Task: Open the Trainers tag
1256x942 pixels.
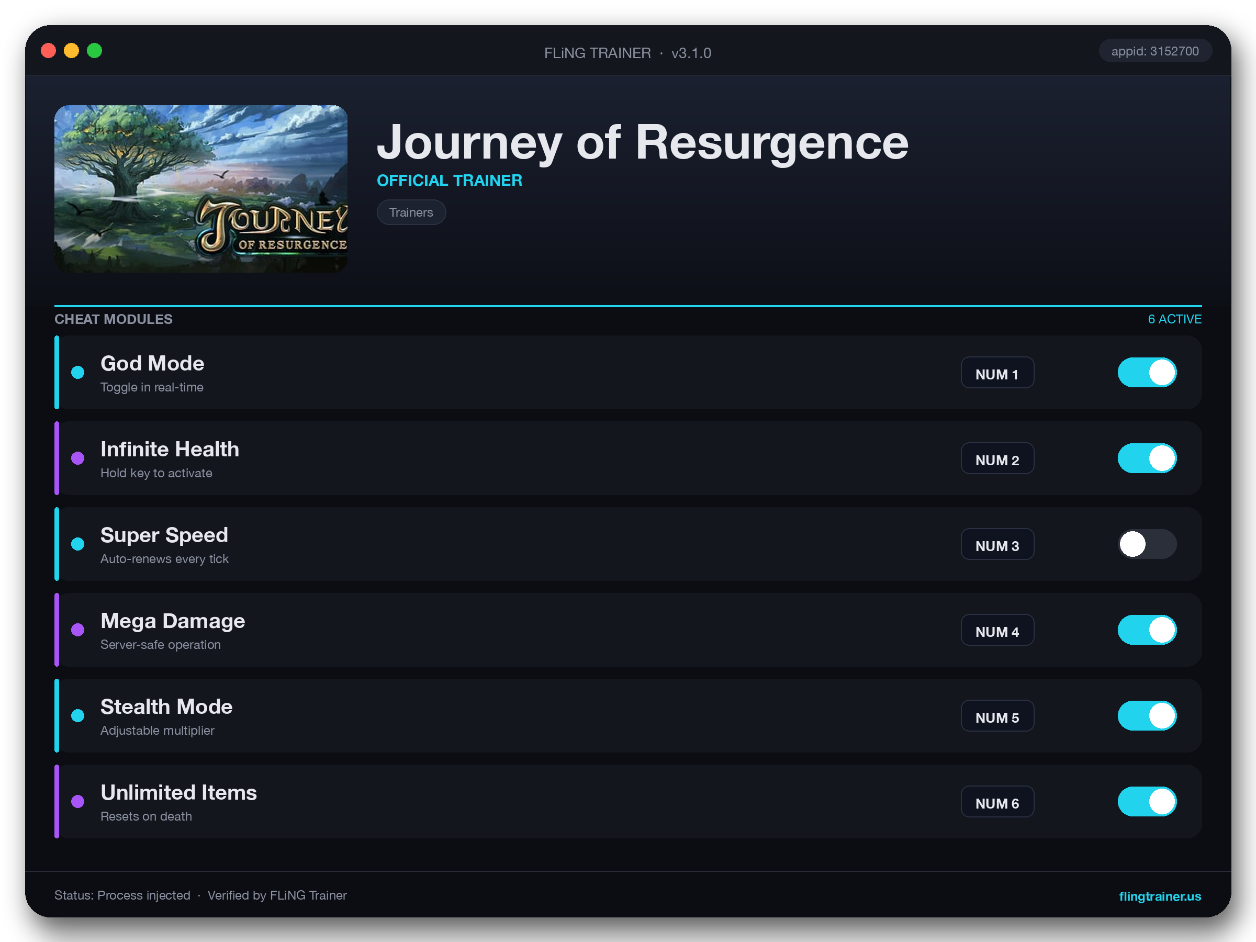Action: [411, 212]
